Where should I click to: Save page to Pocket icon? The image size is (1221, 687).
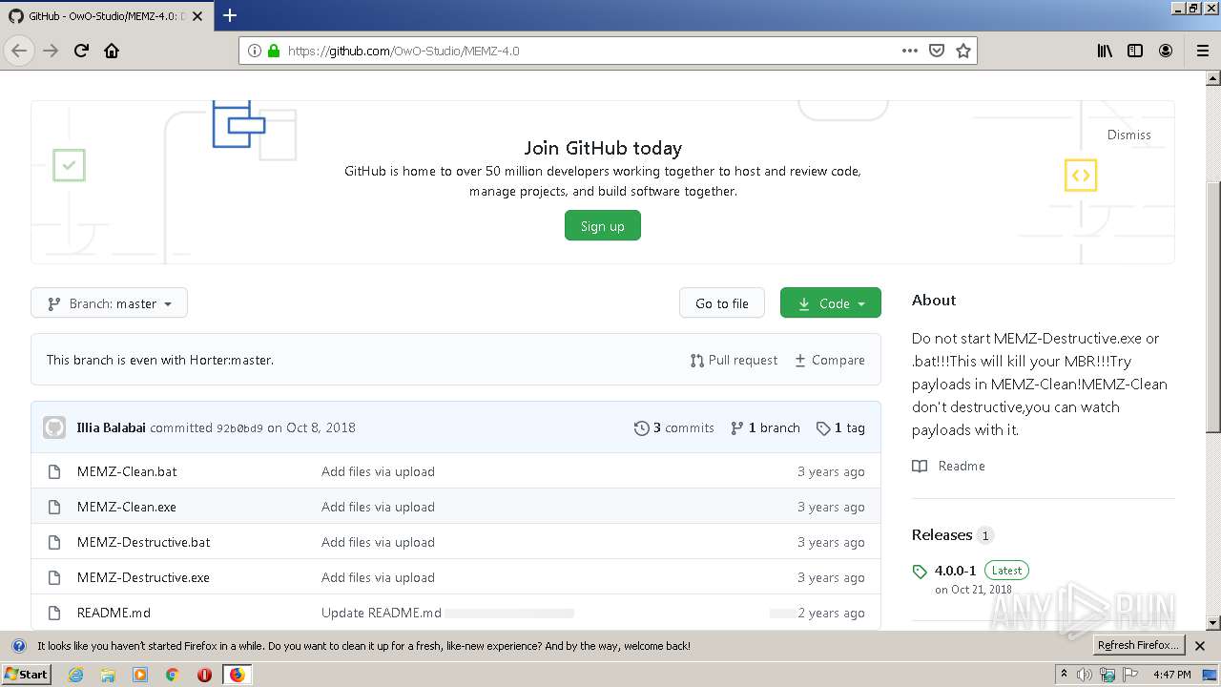937,51
